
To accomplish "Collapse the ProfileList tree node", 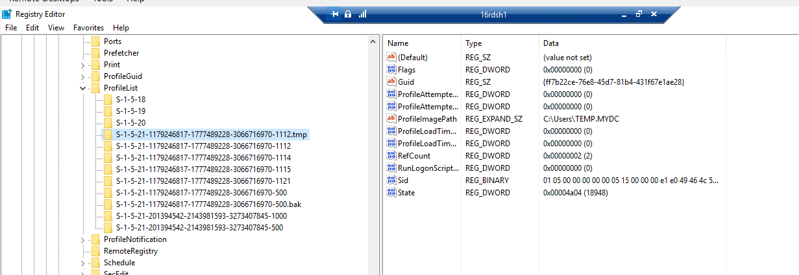I will tap(82, 88).
